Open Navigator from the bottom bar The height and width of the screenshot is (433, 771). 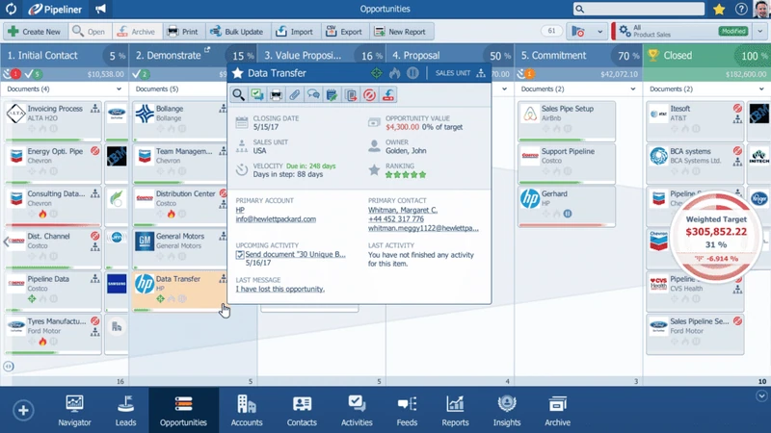click(x=74, y=411)
